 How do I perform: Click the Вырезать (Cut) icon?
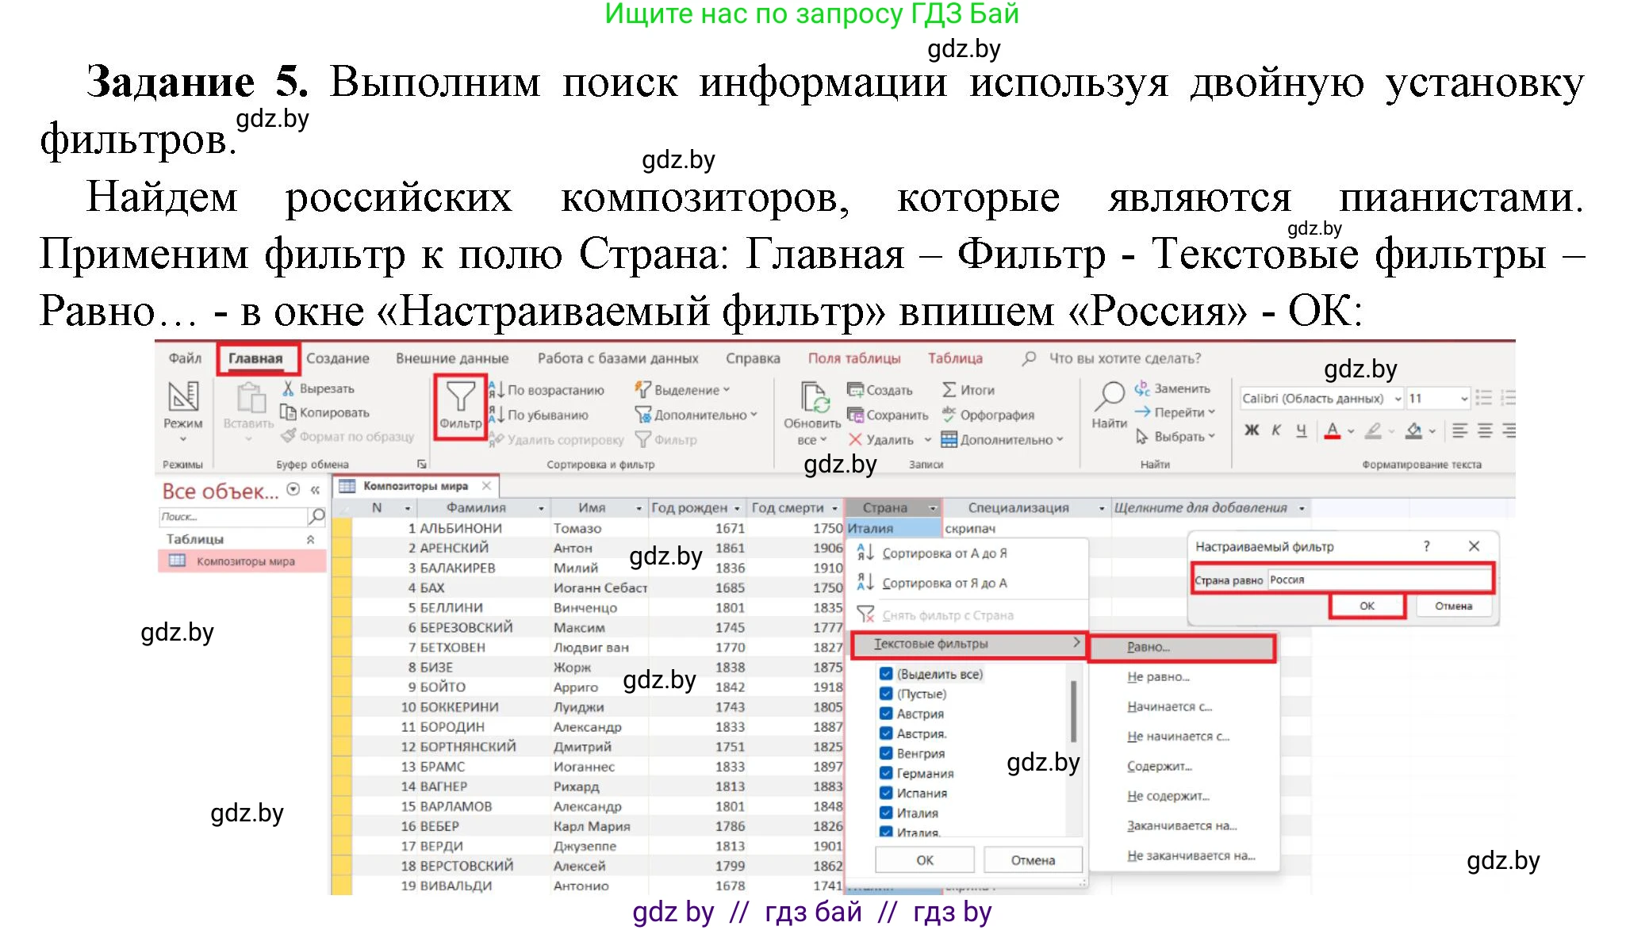[x=287, y=390]
